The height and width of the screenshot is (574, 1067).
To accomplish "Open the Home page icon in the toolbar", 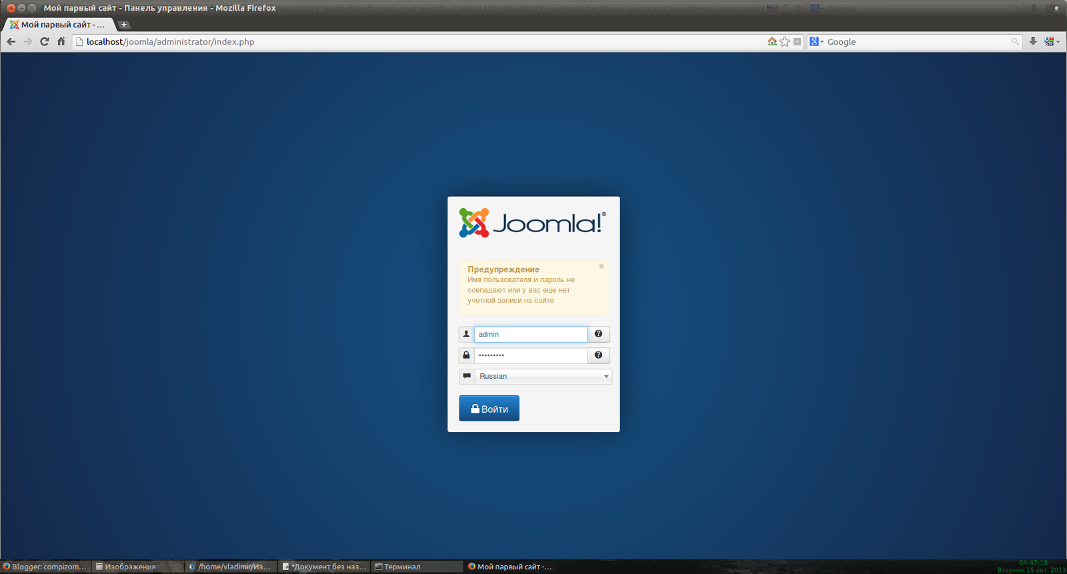I will pos(61,41).
